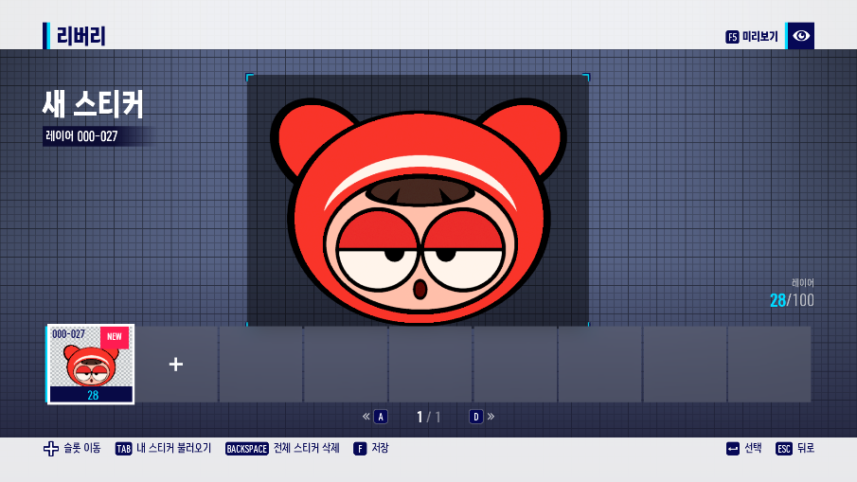The image size is (857, 482).
Task: Click the F key badge for save
Action: pos(360,449)
